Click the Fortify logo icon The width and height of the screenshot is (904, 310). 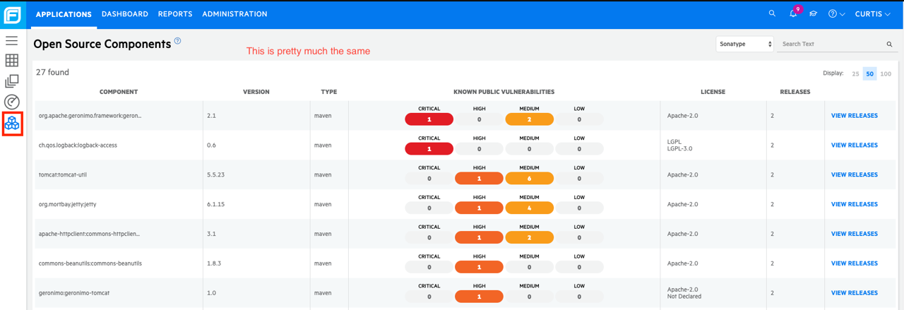(13, 14)
